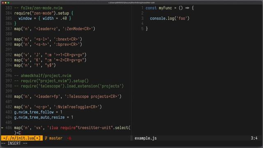Click the map 'v' 'J' line

(x=50, y=55)
